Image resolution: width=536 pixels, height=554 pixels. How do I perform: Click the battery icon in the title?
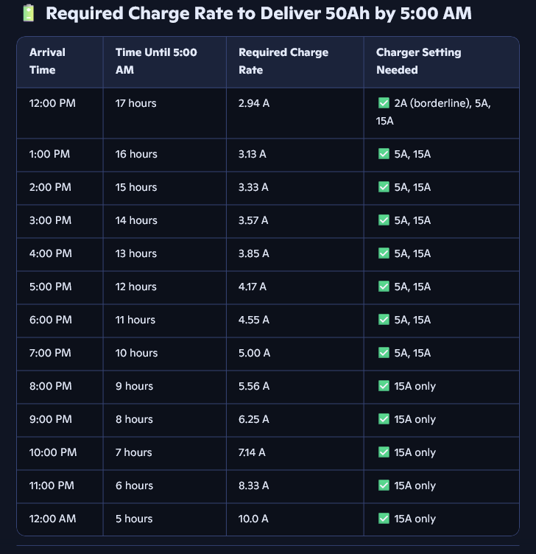[x=28, y=13]
